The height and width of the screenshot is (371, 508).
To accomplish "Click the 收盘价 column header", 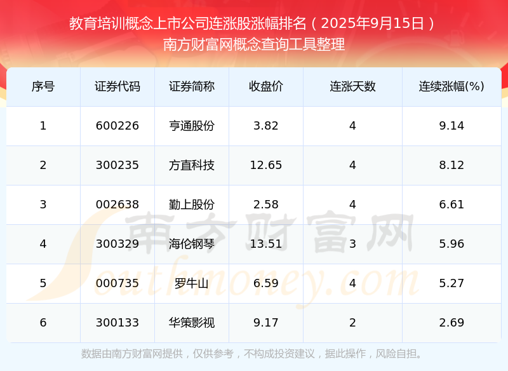I will click(266, 86).
